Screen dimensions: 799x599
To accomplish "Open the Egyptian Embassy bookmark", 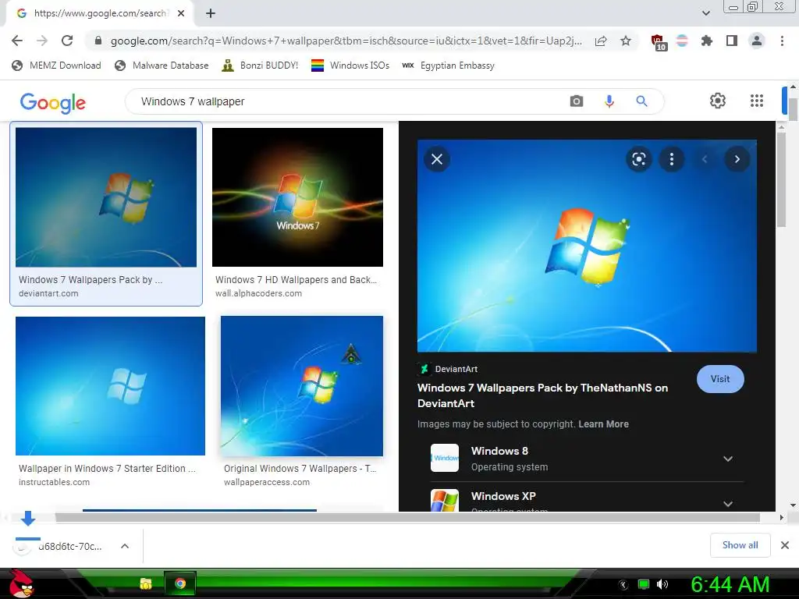I will [x=449, y=66].
